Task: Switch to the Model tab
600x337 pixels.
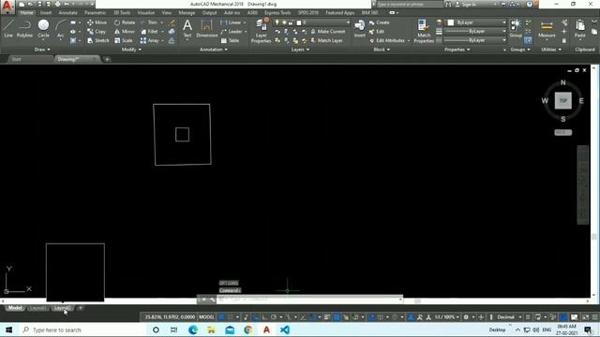Action: [15, 308]
